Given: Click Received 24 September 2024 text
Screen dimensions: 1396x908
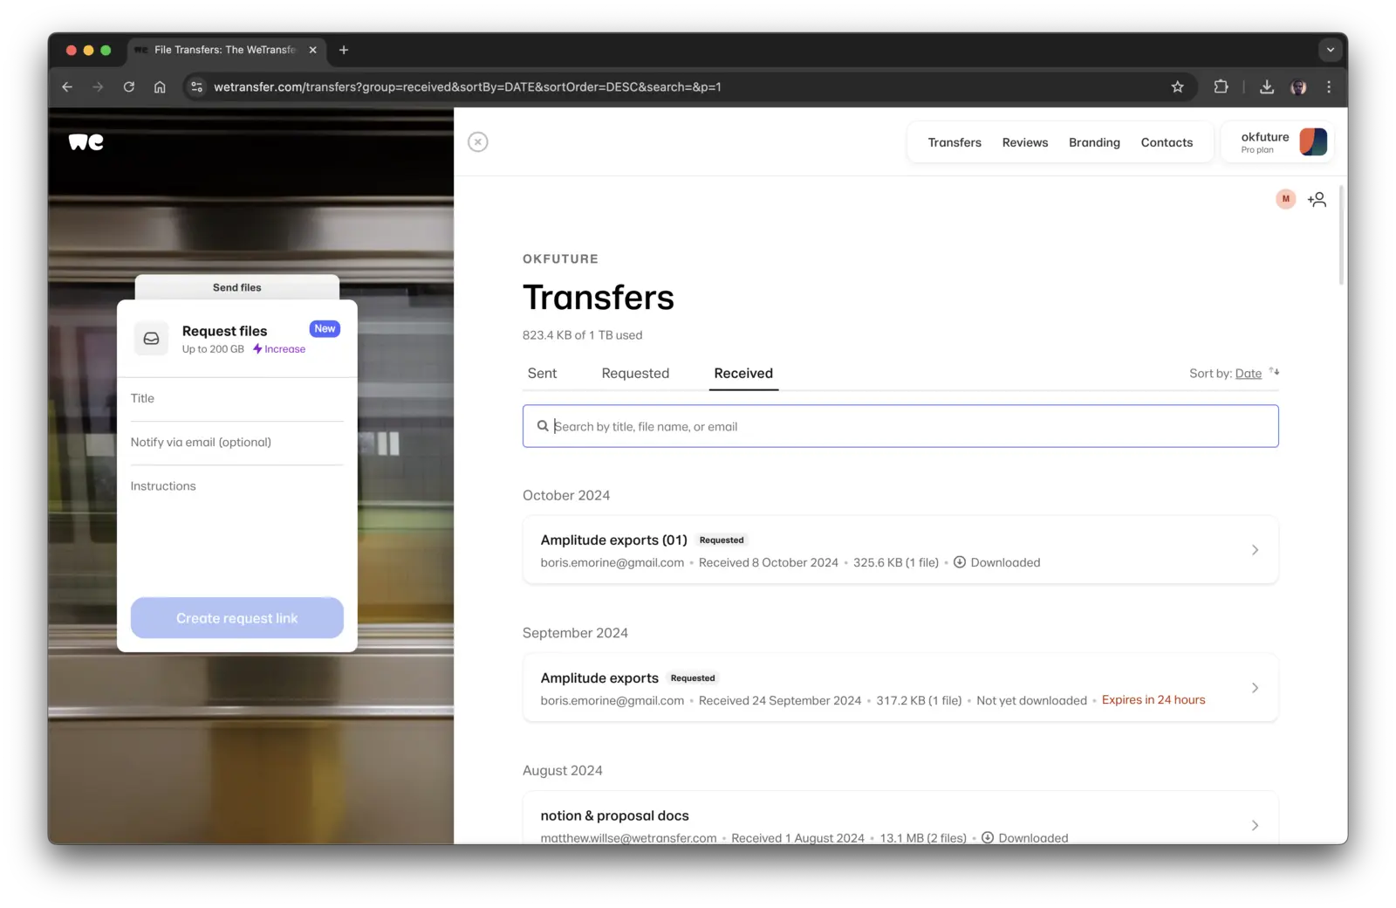Looking at the screenshot, I should pos(779,700).
